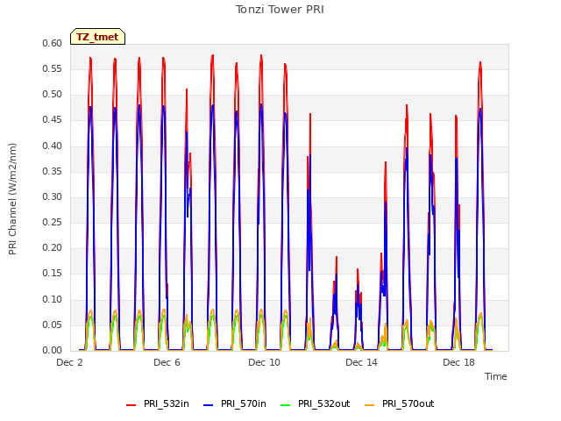Click the green PRI_532out legend swatch
This screenshot has height=421, width=561.
coord(285,404)
